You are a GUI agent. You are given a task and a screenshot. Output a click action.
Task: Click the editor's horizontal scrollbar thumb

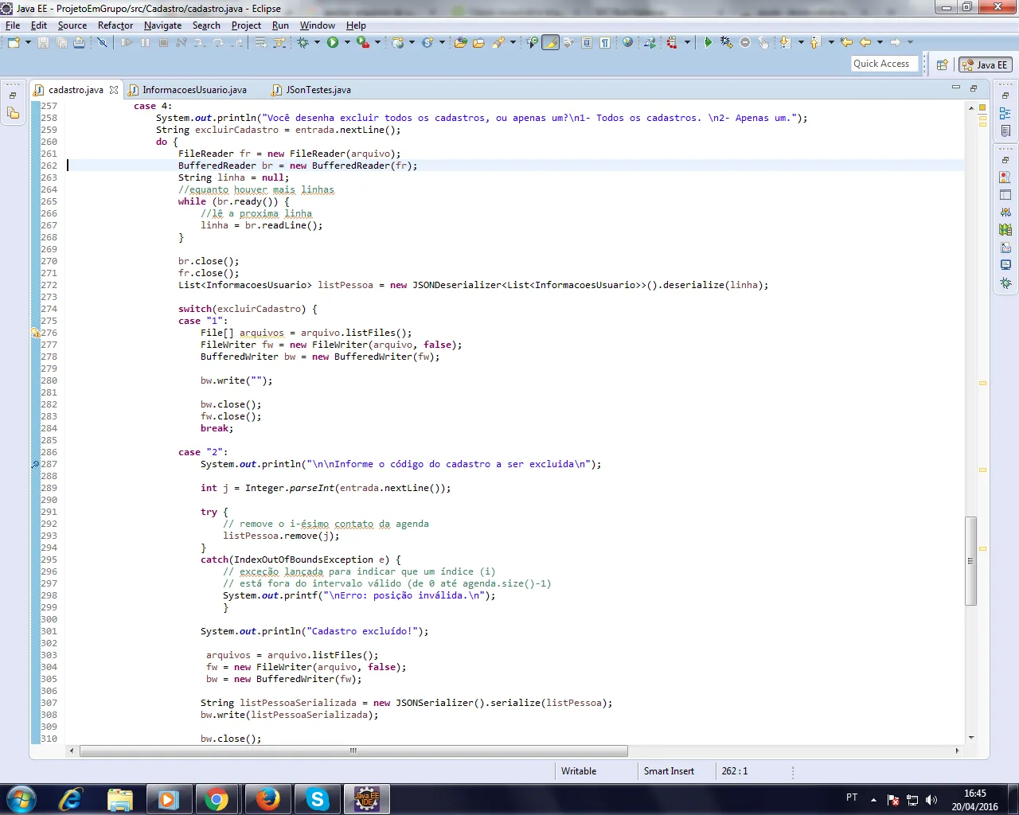click(x=353, y=751)
